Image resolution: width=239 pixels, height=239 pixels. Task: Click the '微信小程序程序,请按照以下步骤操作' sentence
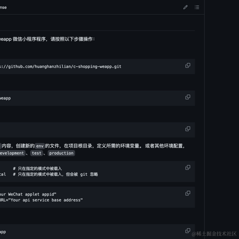click(x=54, y=39)
